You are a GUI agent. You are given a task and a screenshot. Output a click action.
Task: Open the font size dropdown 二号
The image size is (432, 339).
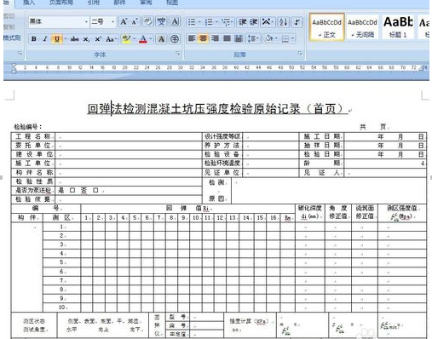point(113,22)
